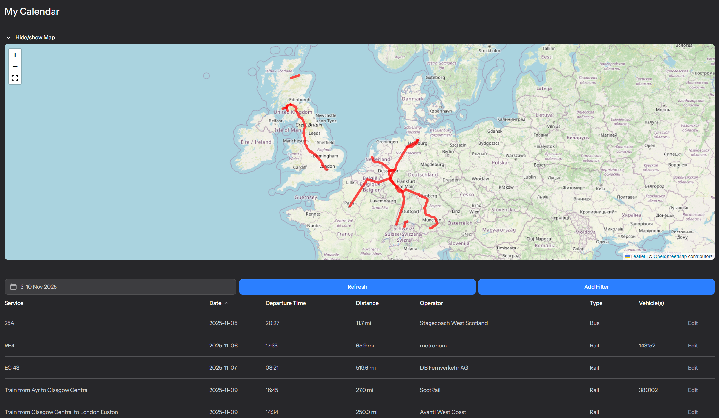Click the Date sort arrow icon
Image resolution: width=719 pixels, height=418 pixels.
(x=226, y=303)
